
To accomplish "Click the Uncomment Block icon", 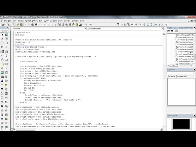I will click(x=151, y=24).
